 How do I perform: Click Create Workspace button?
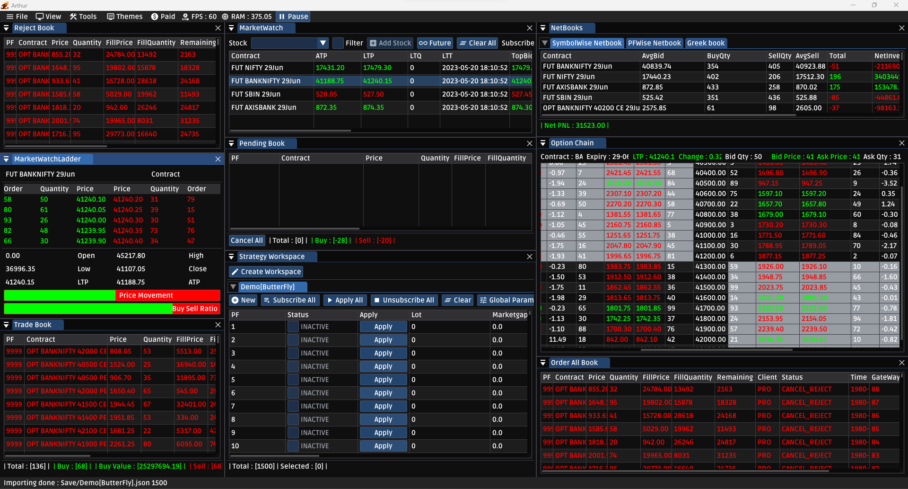(266, 272)
